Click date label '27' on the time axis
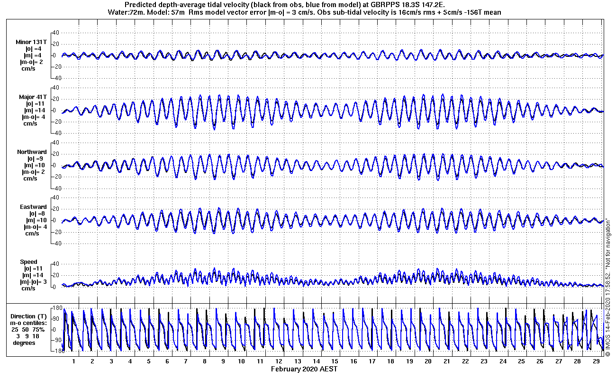The width and height of the screenshot is (616, 379). 559,361
